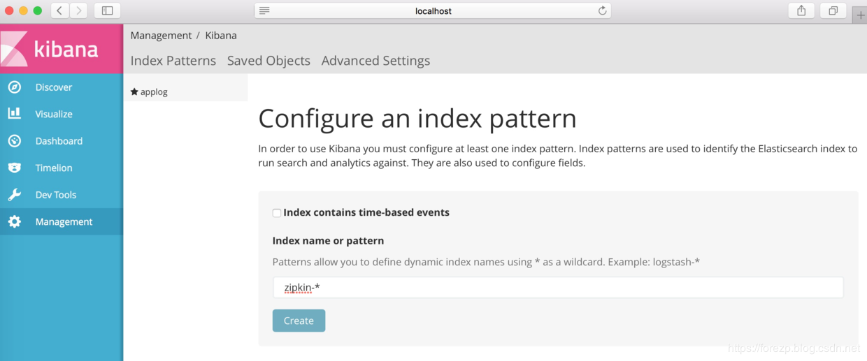Image resolution: width=867 pixels, height=361 pixels.
Task: Click the Management gear icon
Action: 14,222
